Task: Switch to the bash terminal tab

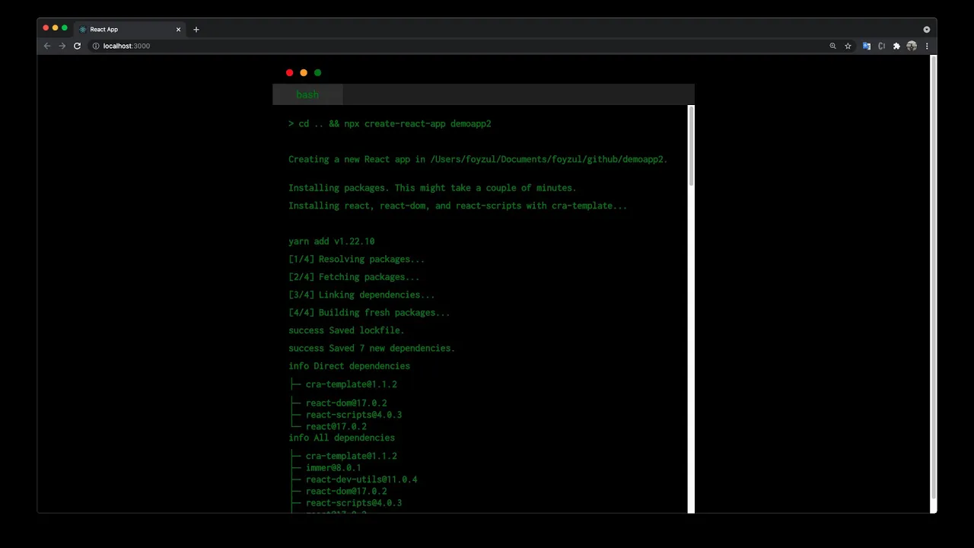Action: point(307,94)
